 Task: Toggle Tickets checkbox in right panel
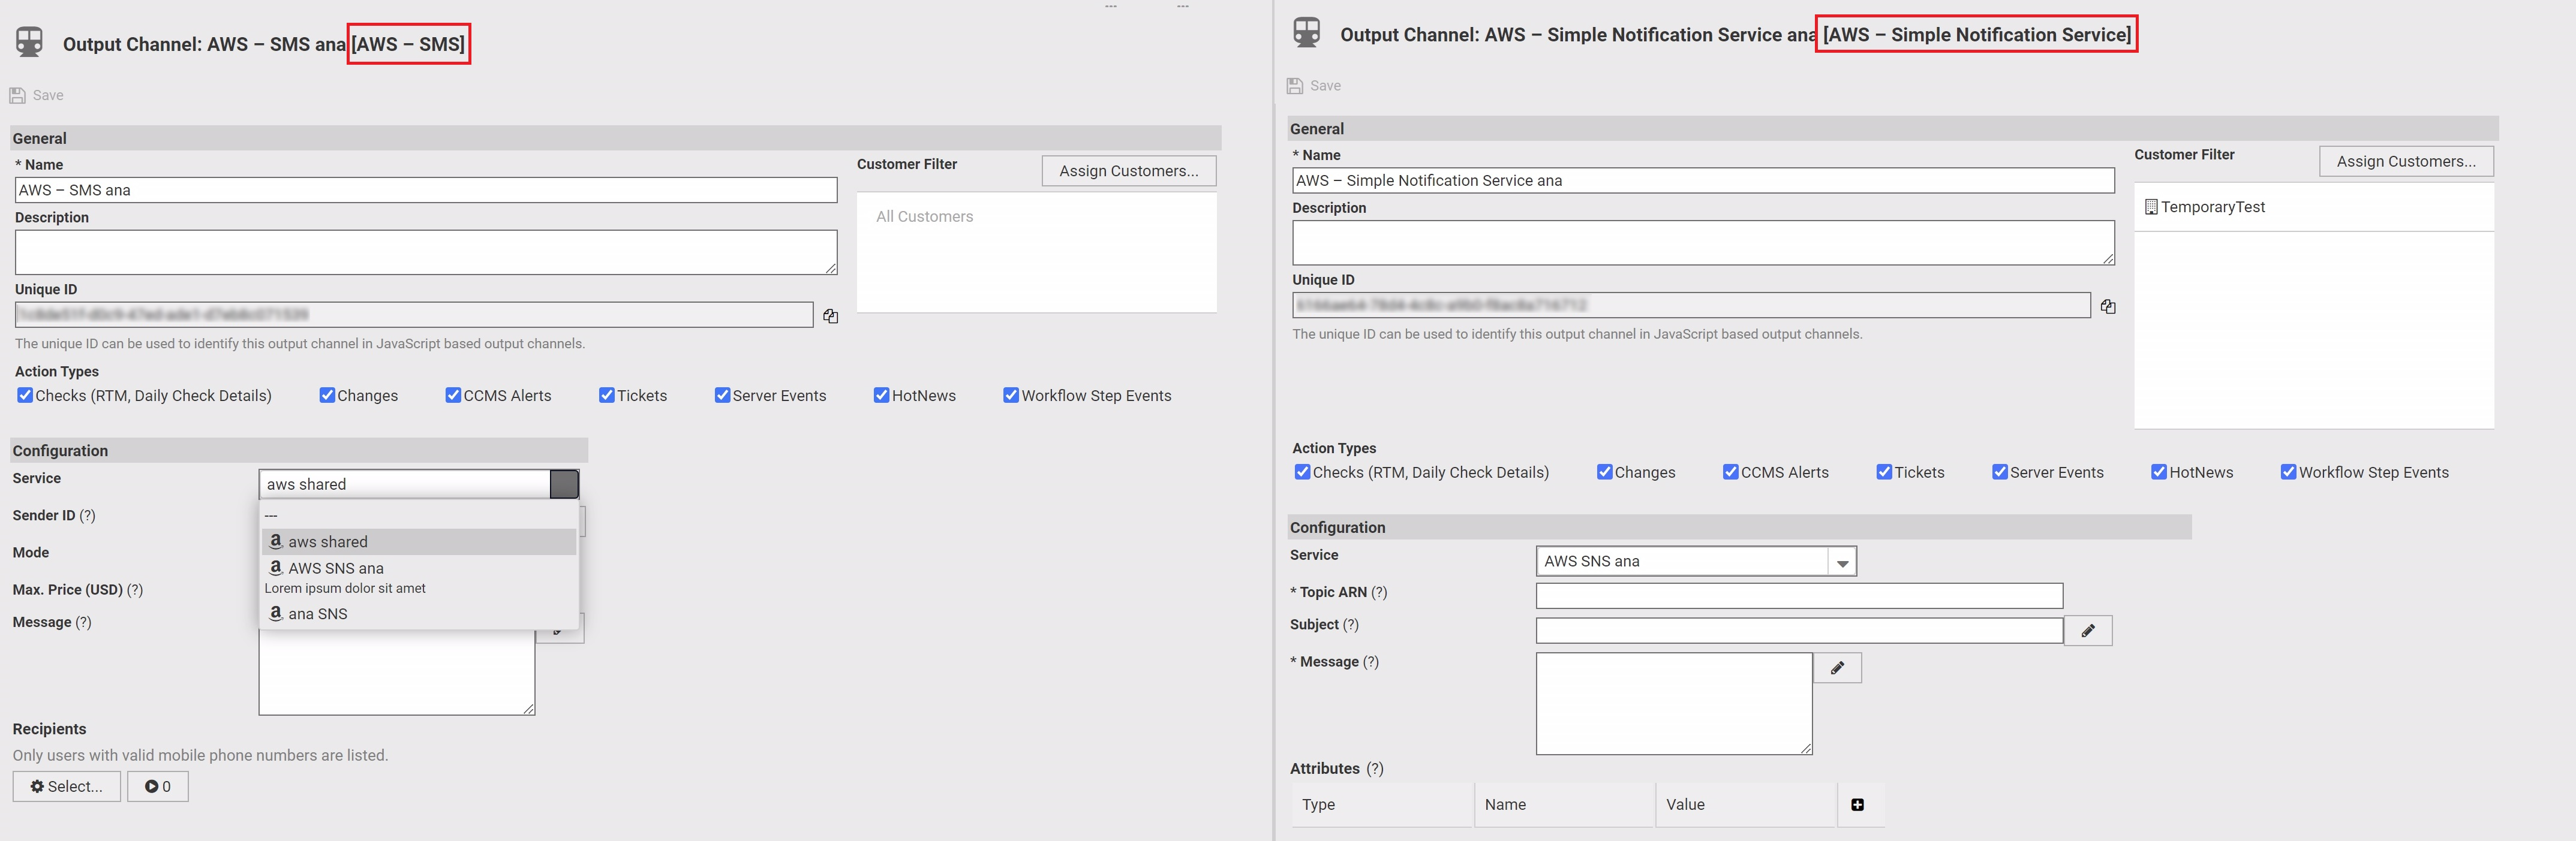1884,472
